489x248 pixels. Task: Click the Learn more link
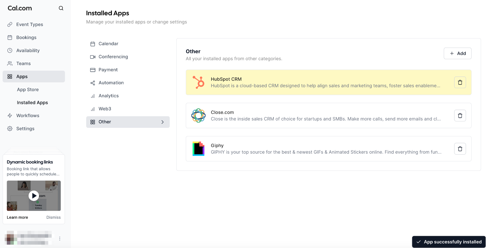point(17,217)
